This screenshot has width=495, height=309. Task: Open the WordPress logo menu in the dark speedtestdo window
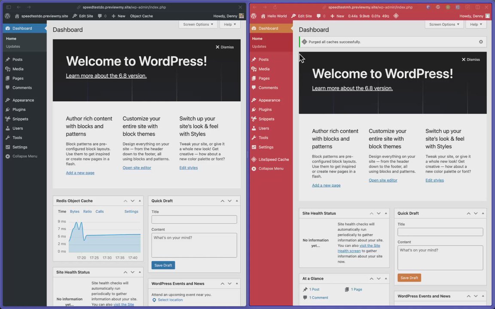(x=8, y=16)
